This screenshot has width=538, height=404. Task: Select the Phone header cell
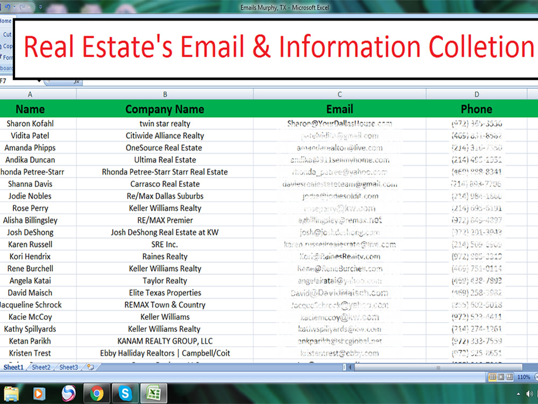(x=477, y=109)
